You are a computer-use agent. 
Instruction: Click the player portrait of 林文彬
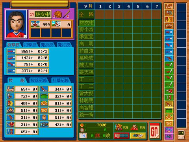pyautogui.click(x=16, y=24)
